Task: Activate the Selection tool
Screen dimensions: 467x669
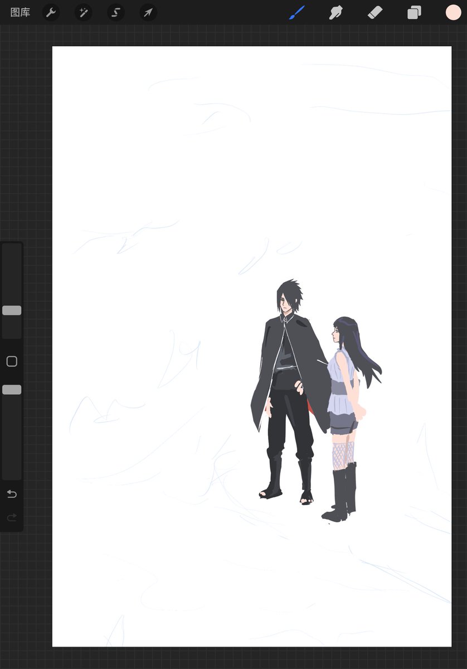Action: pyautogui.click(x=116, y=12)
